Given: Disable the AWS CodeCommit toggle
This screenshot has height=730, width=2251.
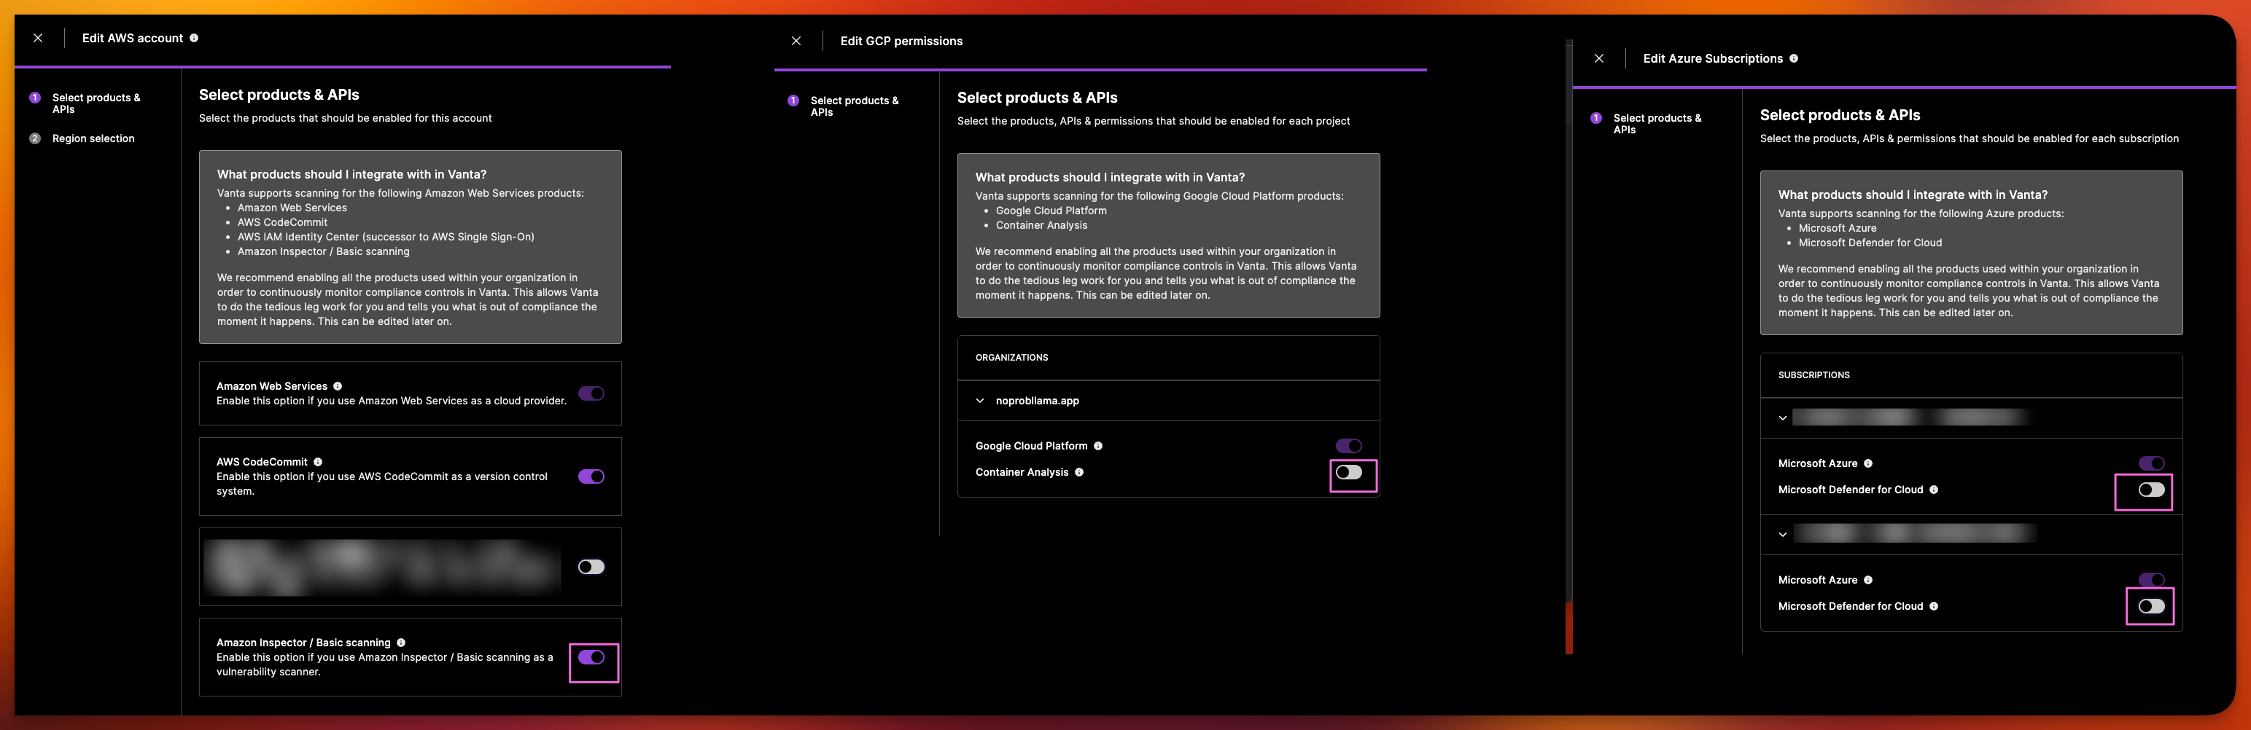Looking at the screenshot, I should coord(591,476).
